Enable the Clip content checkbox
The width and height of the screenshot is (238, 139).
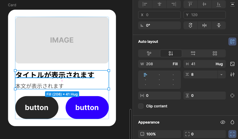(x=141, y=106)
